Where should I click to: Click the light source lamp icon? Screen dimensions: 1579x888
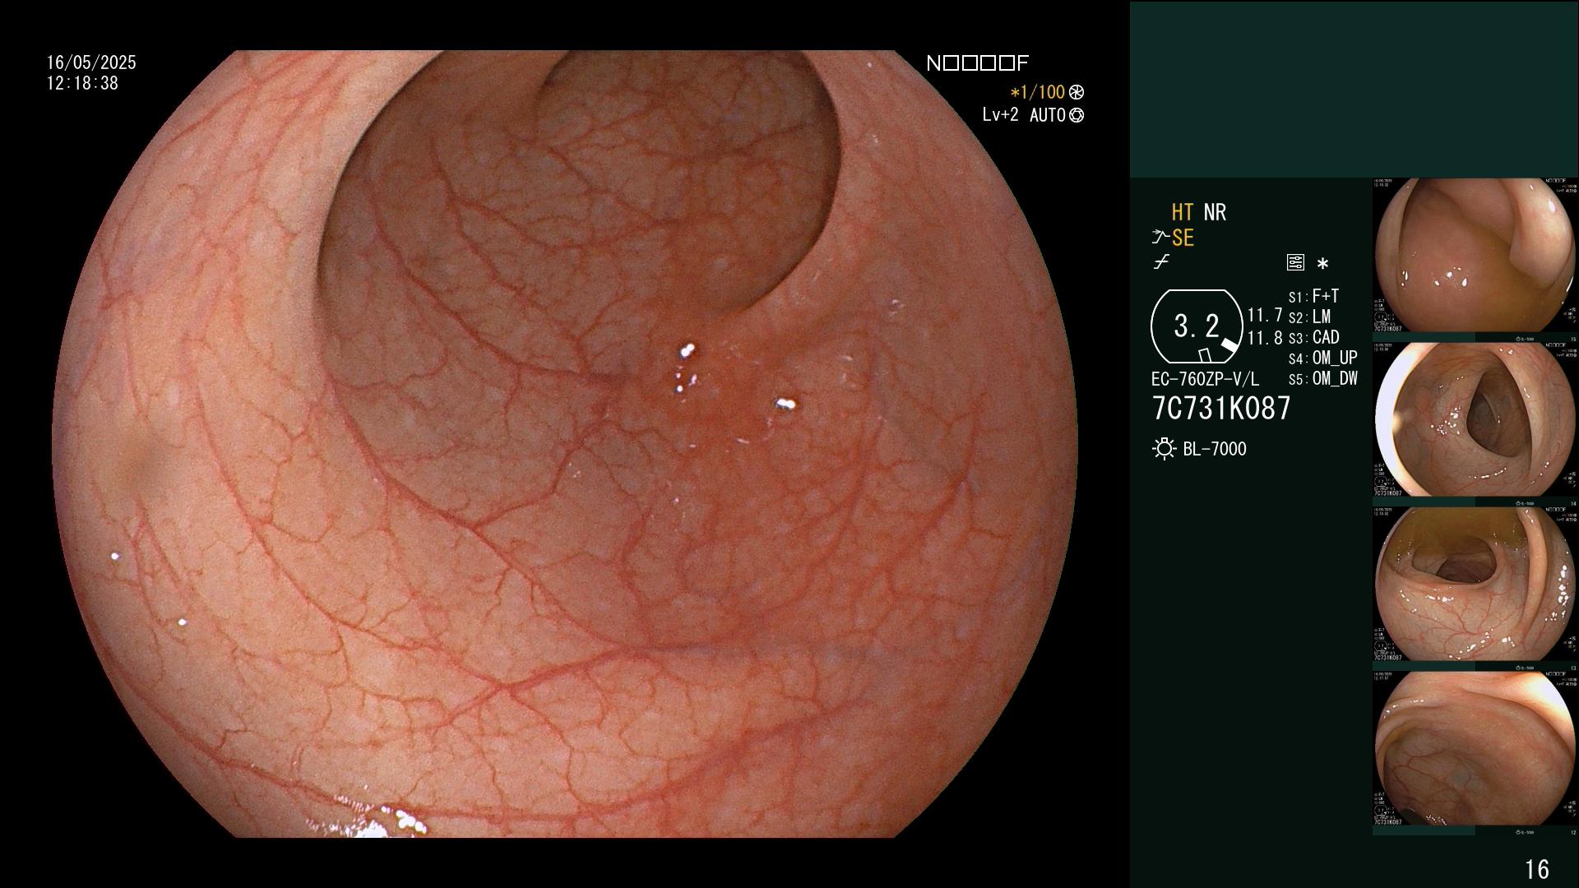click(1165, 449)
